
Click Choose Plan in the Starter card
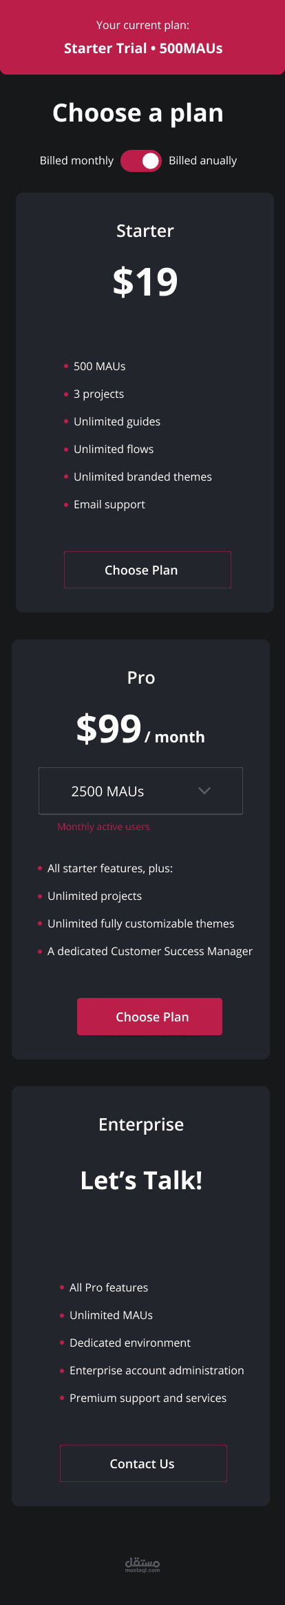tap(147, 570)
